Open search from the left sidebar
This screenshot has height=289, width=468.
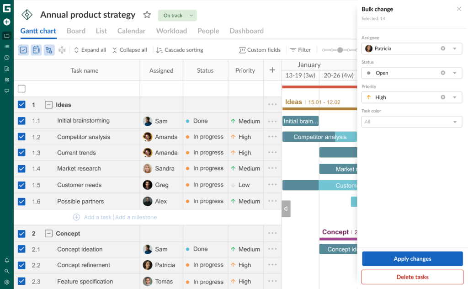pos(6,270)
